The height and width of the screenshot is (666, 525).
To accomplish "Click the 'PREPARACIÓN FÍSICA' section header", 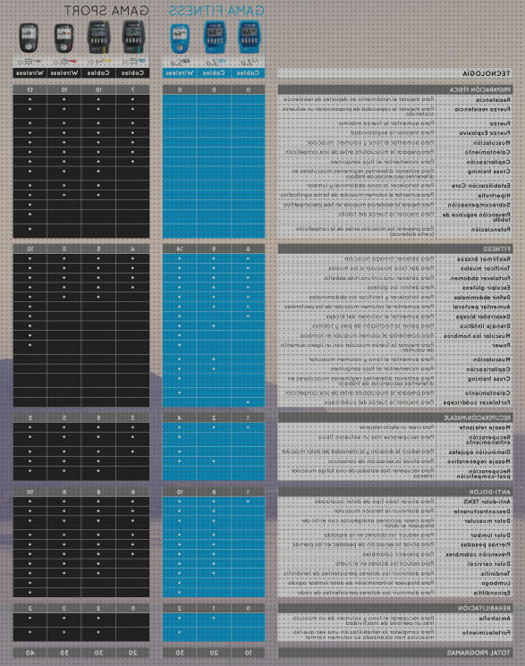I will pyautogui.click(x=395, y=89).
